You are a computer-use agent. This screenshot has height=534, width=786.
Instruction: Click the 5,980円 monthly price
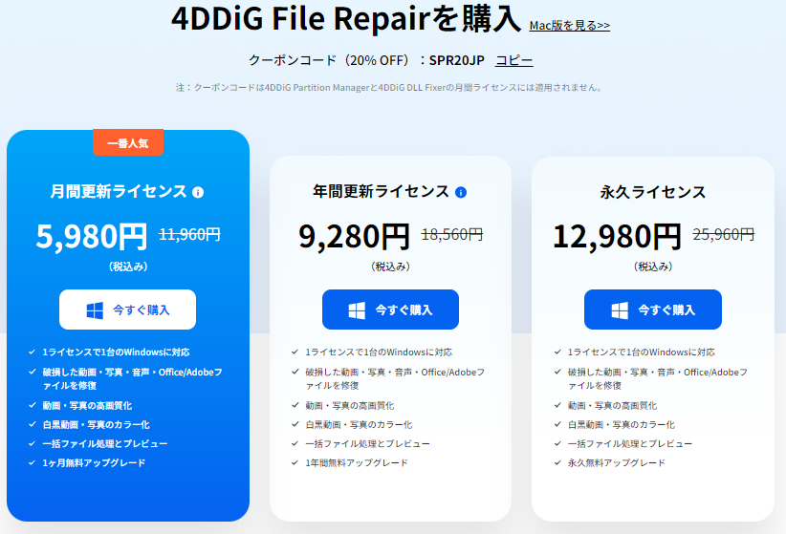[x=92, y=237]
